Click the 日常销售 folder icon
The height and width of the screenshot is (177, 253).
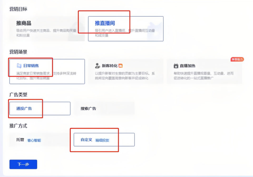(x=19, y=66)
